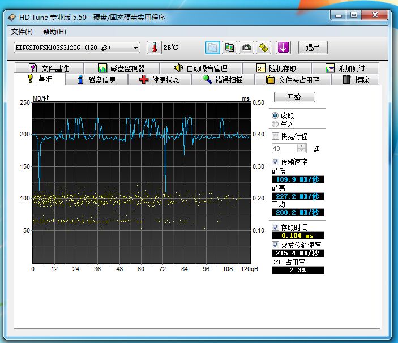Click the short stroke 40 input field

pyautogui.click(x=284, y=148)
